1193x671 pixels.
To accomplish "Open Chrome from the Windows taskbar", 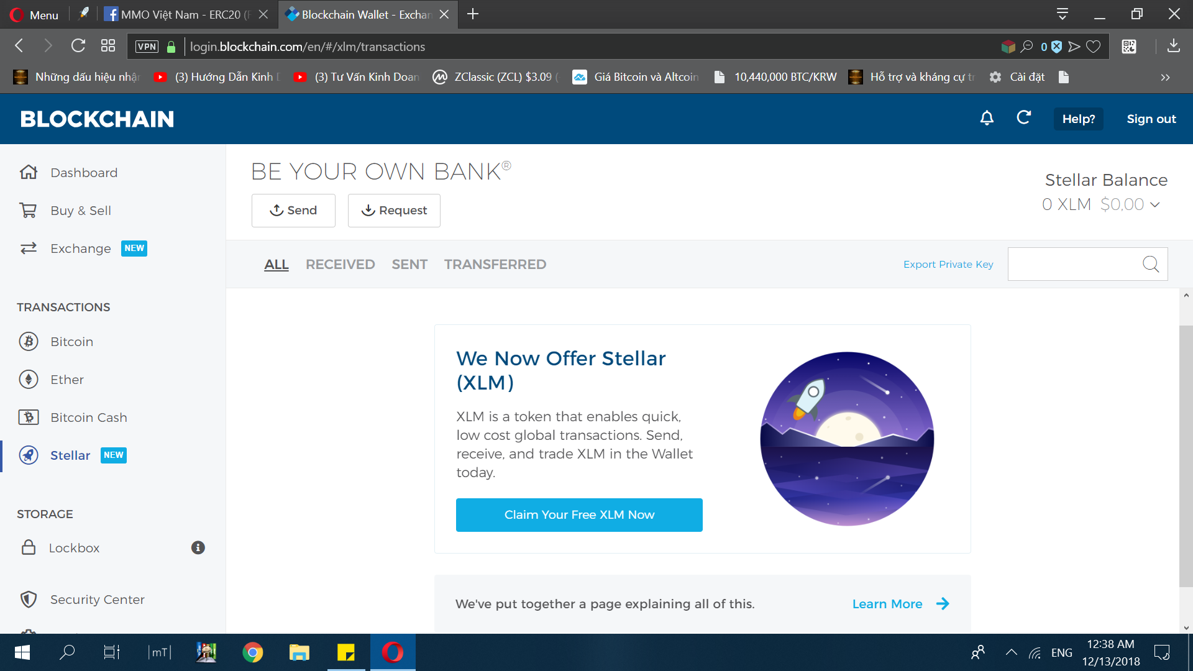I will pos(252,652).
